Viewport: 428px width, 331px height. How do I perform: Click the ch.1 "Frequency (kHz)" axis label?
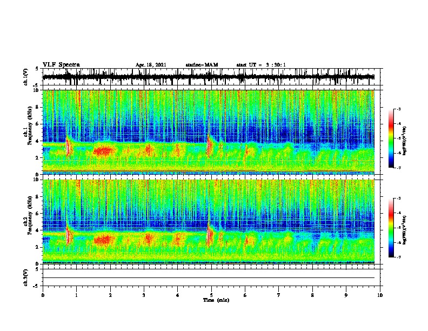(30, 126)
